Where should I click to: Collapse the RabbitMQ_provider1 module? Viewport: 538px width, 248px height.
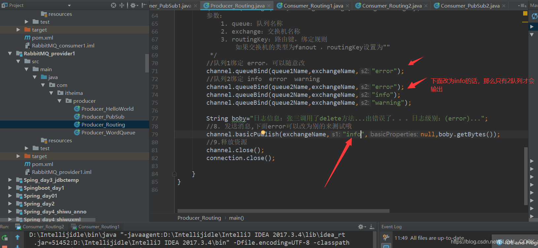(10, 53)
